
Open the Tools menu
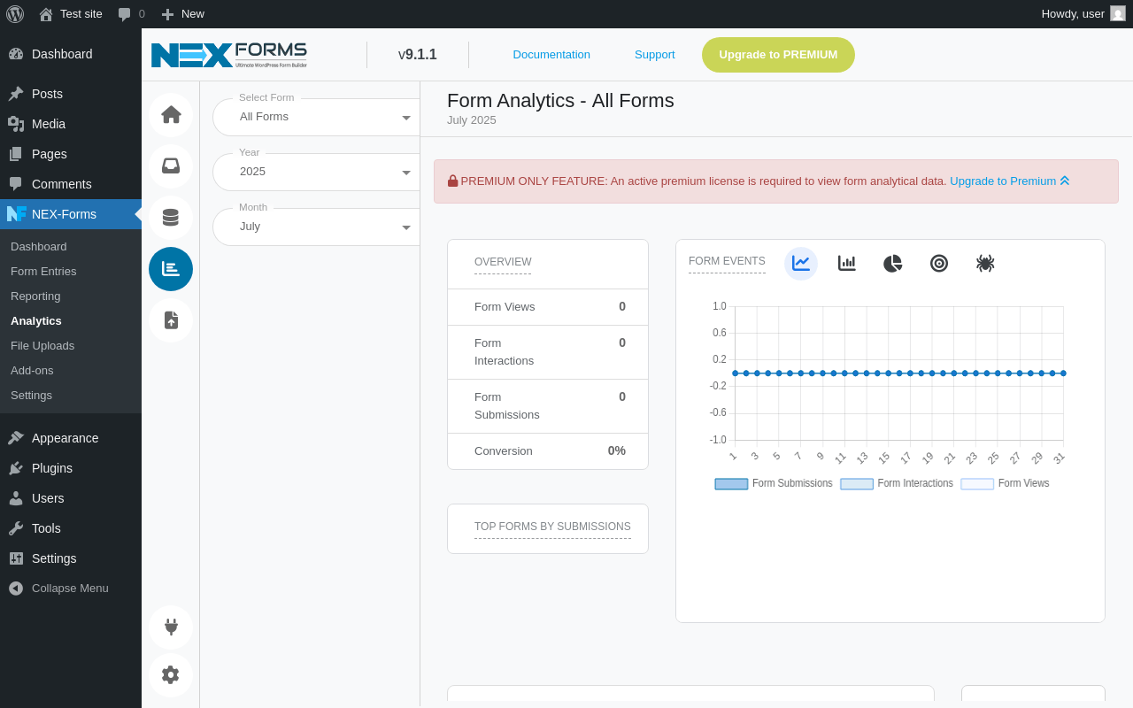click(71, 528)
